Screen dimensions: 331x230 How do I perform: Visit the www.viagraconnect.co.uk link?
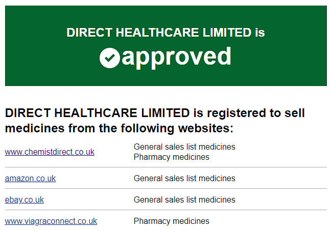click(51, 221)
